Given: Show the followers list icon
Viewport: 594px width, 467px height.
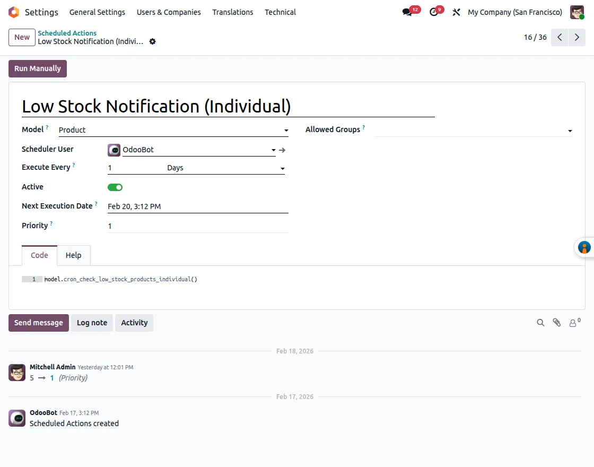Looking at the screenshot, I should [573, 323].
